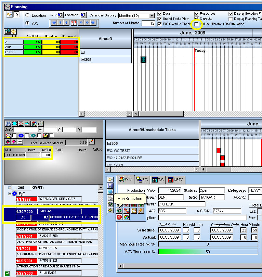Click the blue monitor screen icon
Screen dimensions: 262x277
110,192
